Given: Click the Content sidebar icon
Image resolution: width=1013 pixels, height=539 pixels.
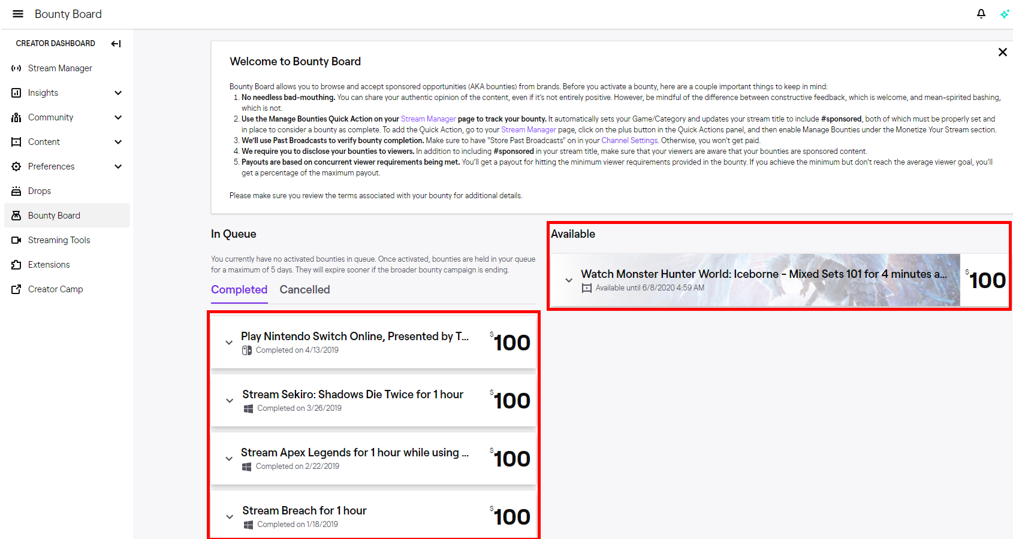Looking at the screenshot, I should point(16,142).
